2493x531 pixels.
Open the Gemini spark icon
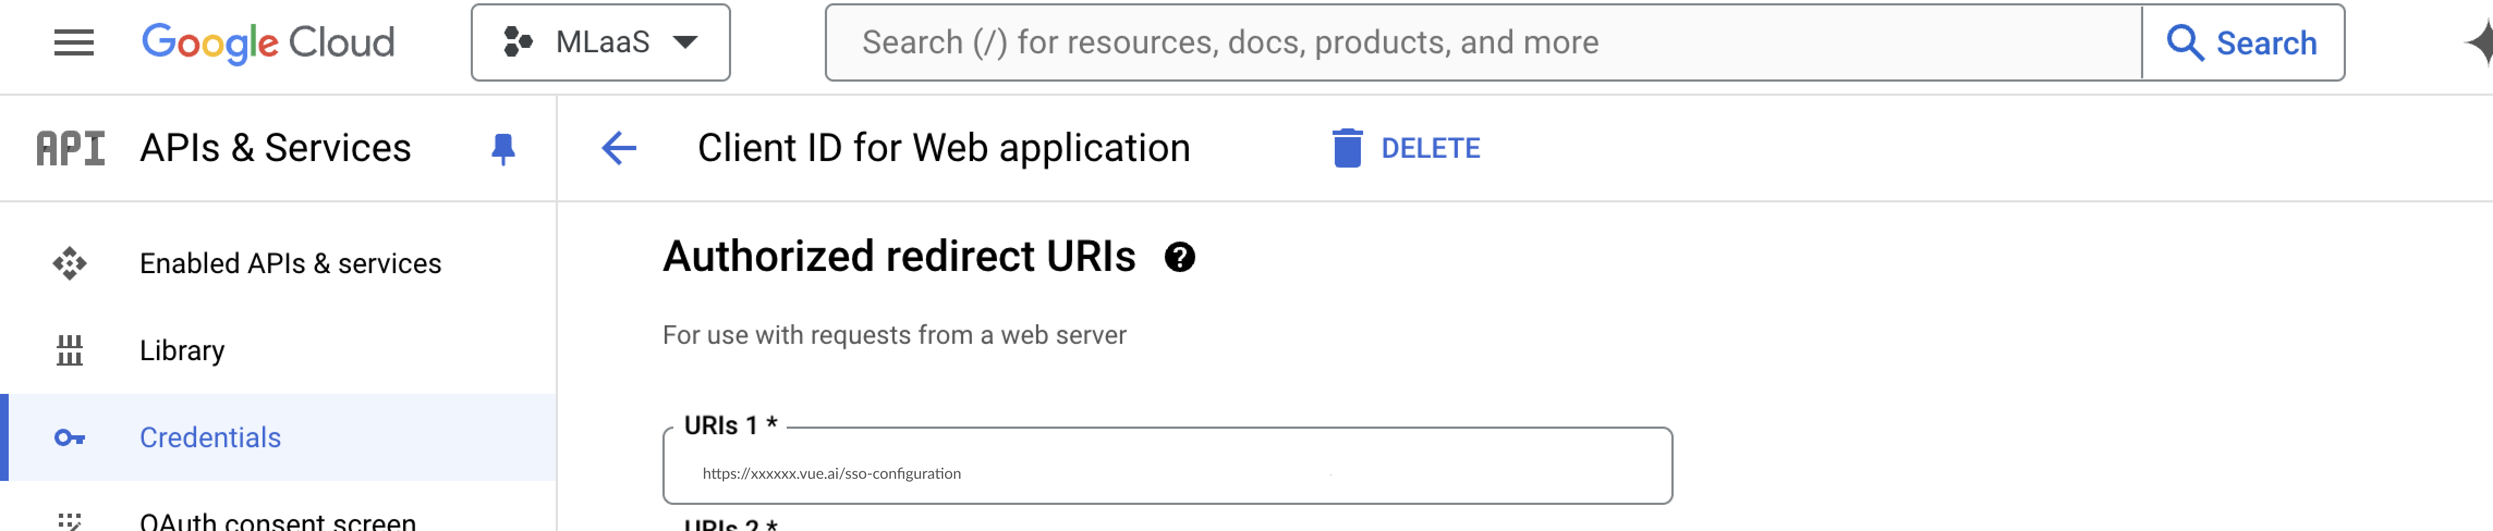point(2480,42)
